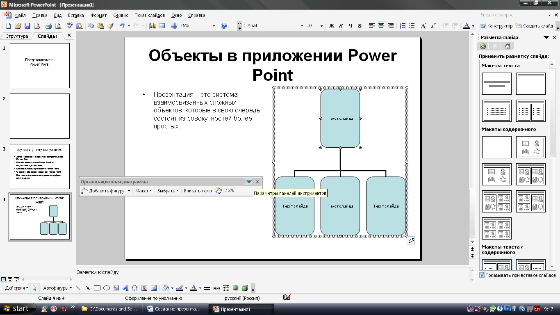Insert an organization chart or diagram from the drawing toolbar

click(x=134, y=288)
